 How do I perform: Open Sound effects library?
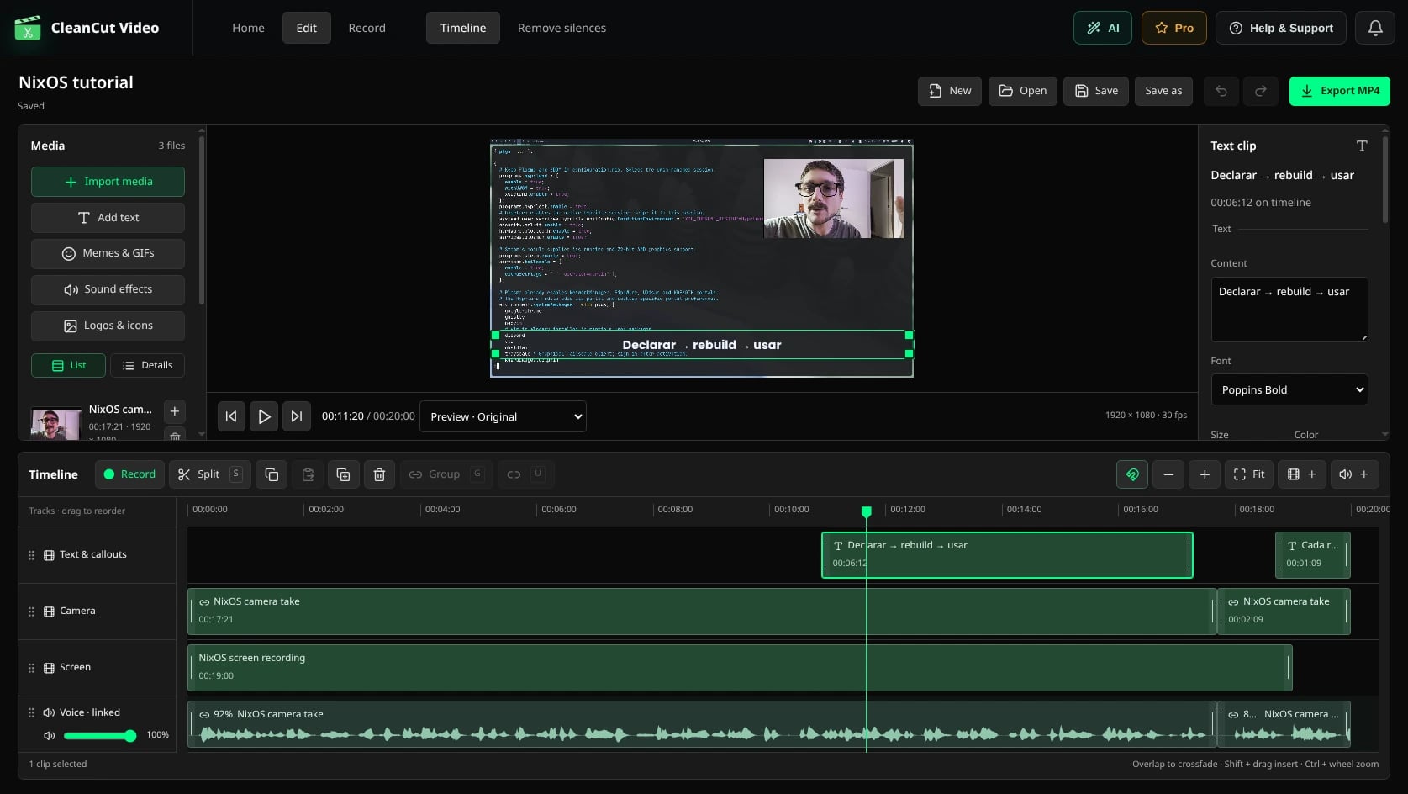[x=108, y=289]
